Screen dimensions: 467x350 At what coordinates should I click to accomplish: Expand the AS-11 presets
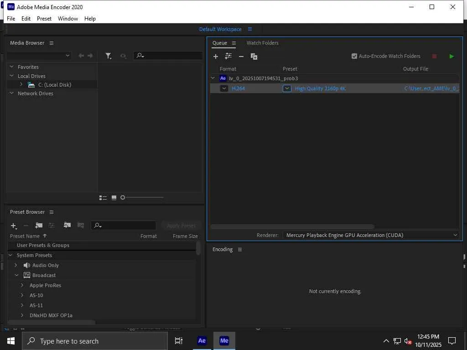[22, 305]
